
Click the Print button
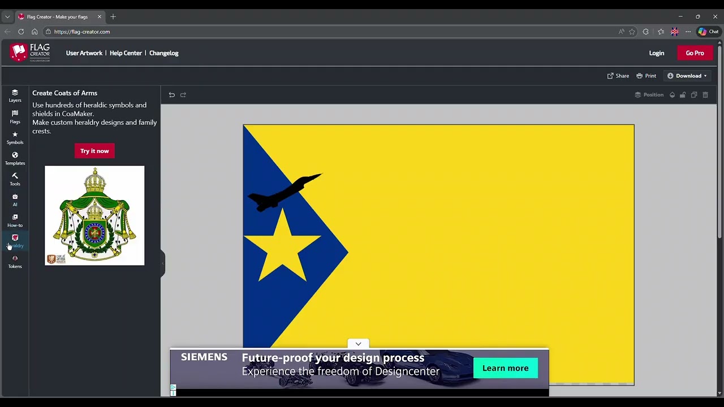tap(646, 76)
